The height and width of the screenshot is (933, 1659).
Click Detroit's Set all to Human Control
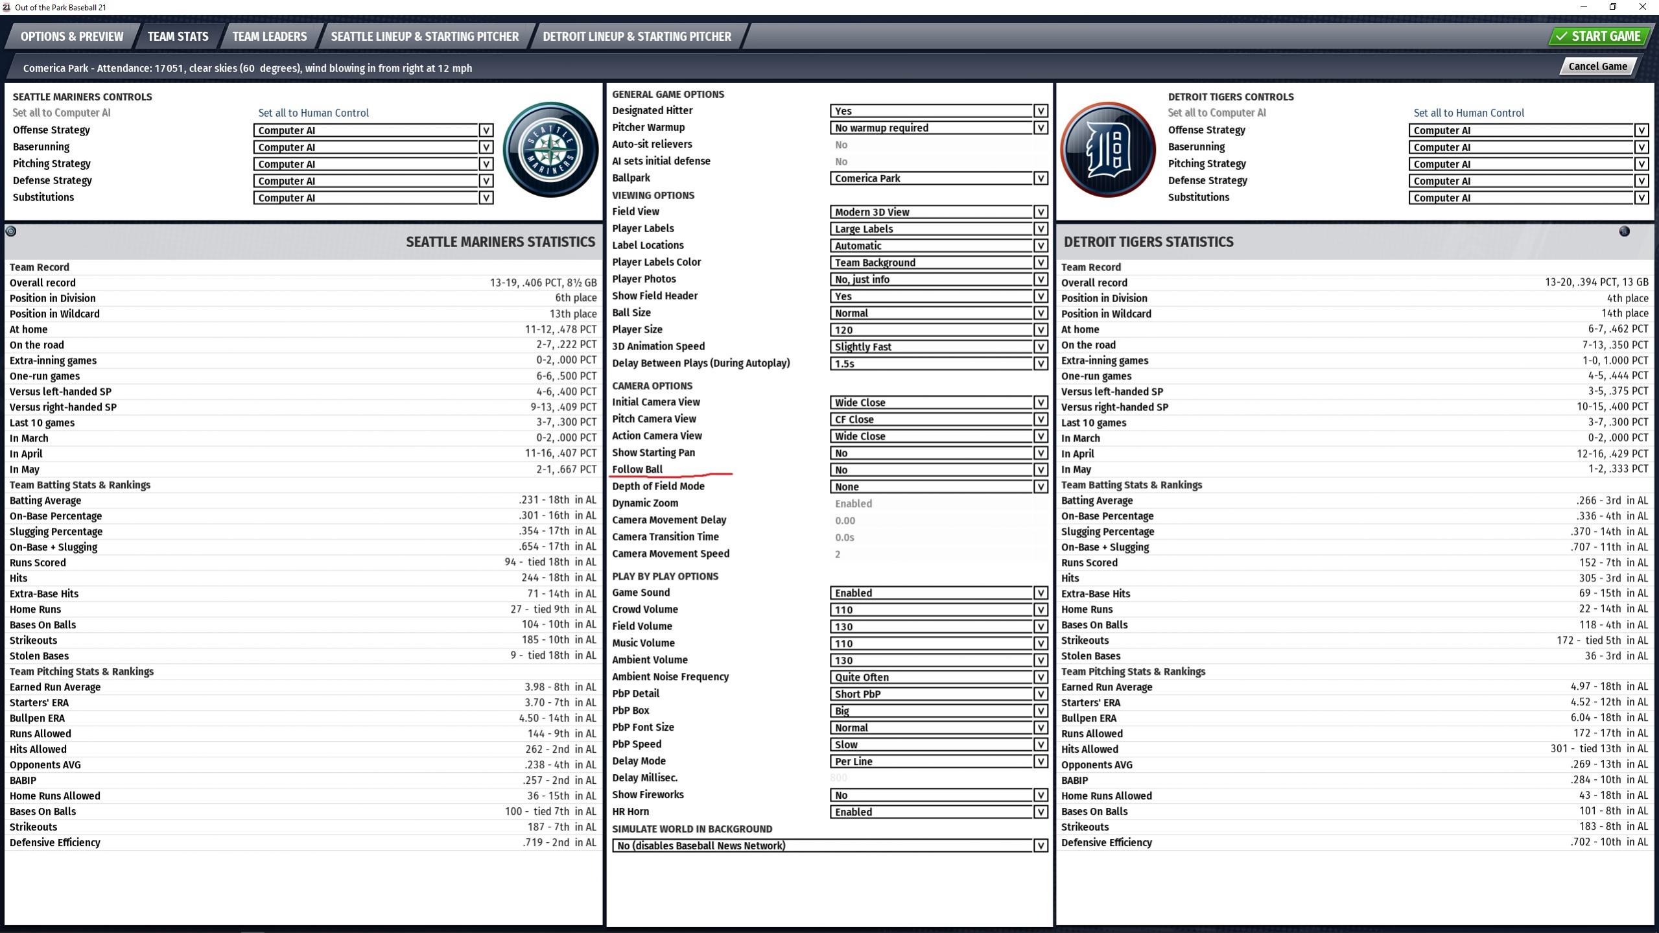[x=1468, y=113]
